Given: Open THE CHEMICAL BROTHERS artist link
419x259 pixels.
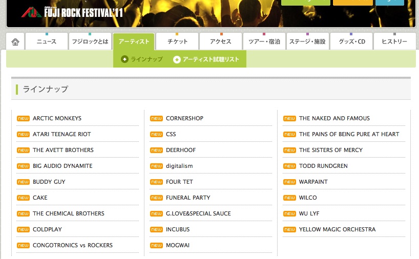Looking at the screenshot, I should click(x=69, y=213).
